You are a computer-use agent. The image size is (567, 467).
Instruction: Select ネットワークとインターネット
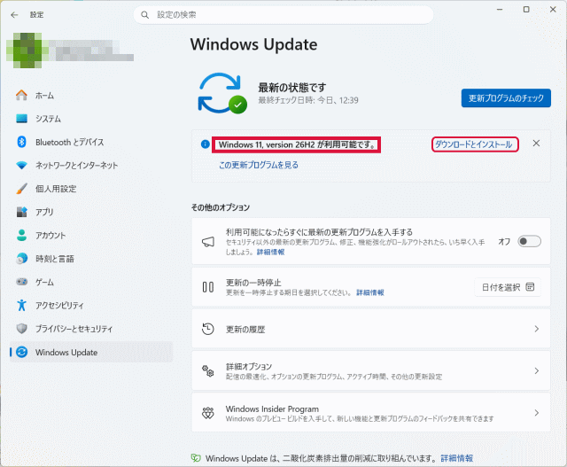(76, 166)
